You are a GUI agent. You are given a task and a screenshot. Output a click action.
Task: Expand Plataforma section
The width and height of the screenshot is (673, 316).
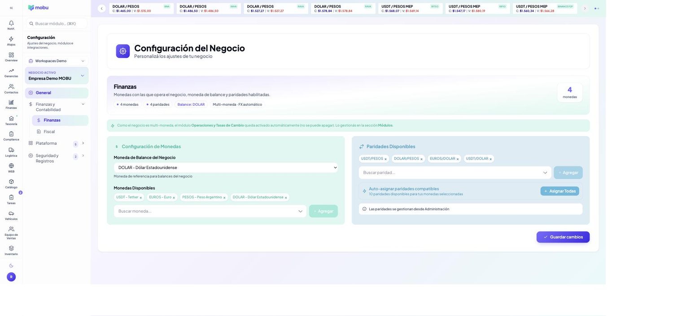(83, 143)
